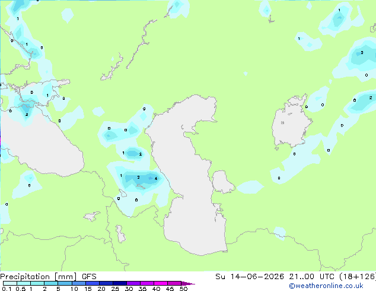Select the GFS model label
376x291 pixels.
pos(89,277)
